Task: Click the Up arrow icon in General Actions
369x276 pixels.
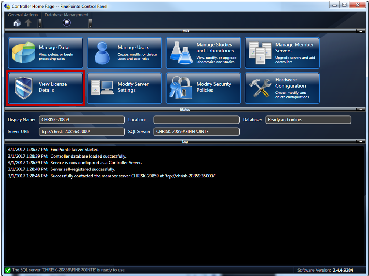Action: pos(28,23)
